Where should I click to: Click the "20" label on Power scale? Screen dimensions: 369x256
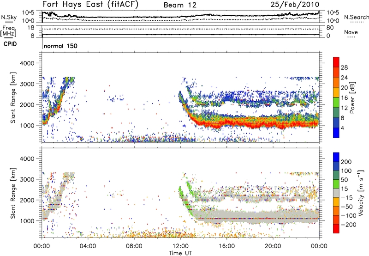click(344, 88)
